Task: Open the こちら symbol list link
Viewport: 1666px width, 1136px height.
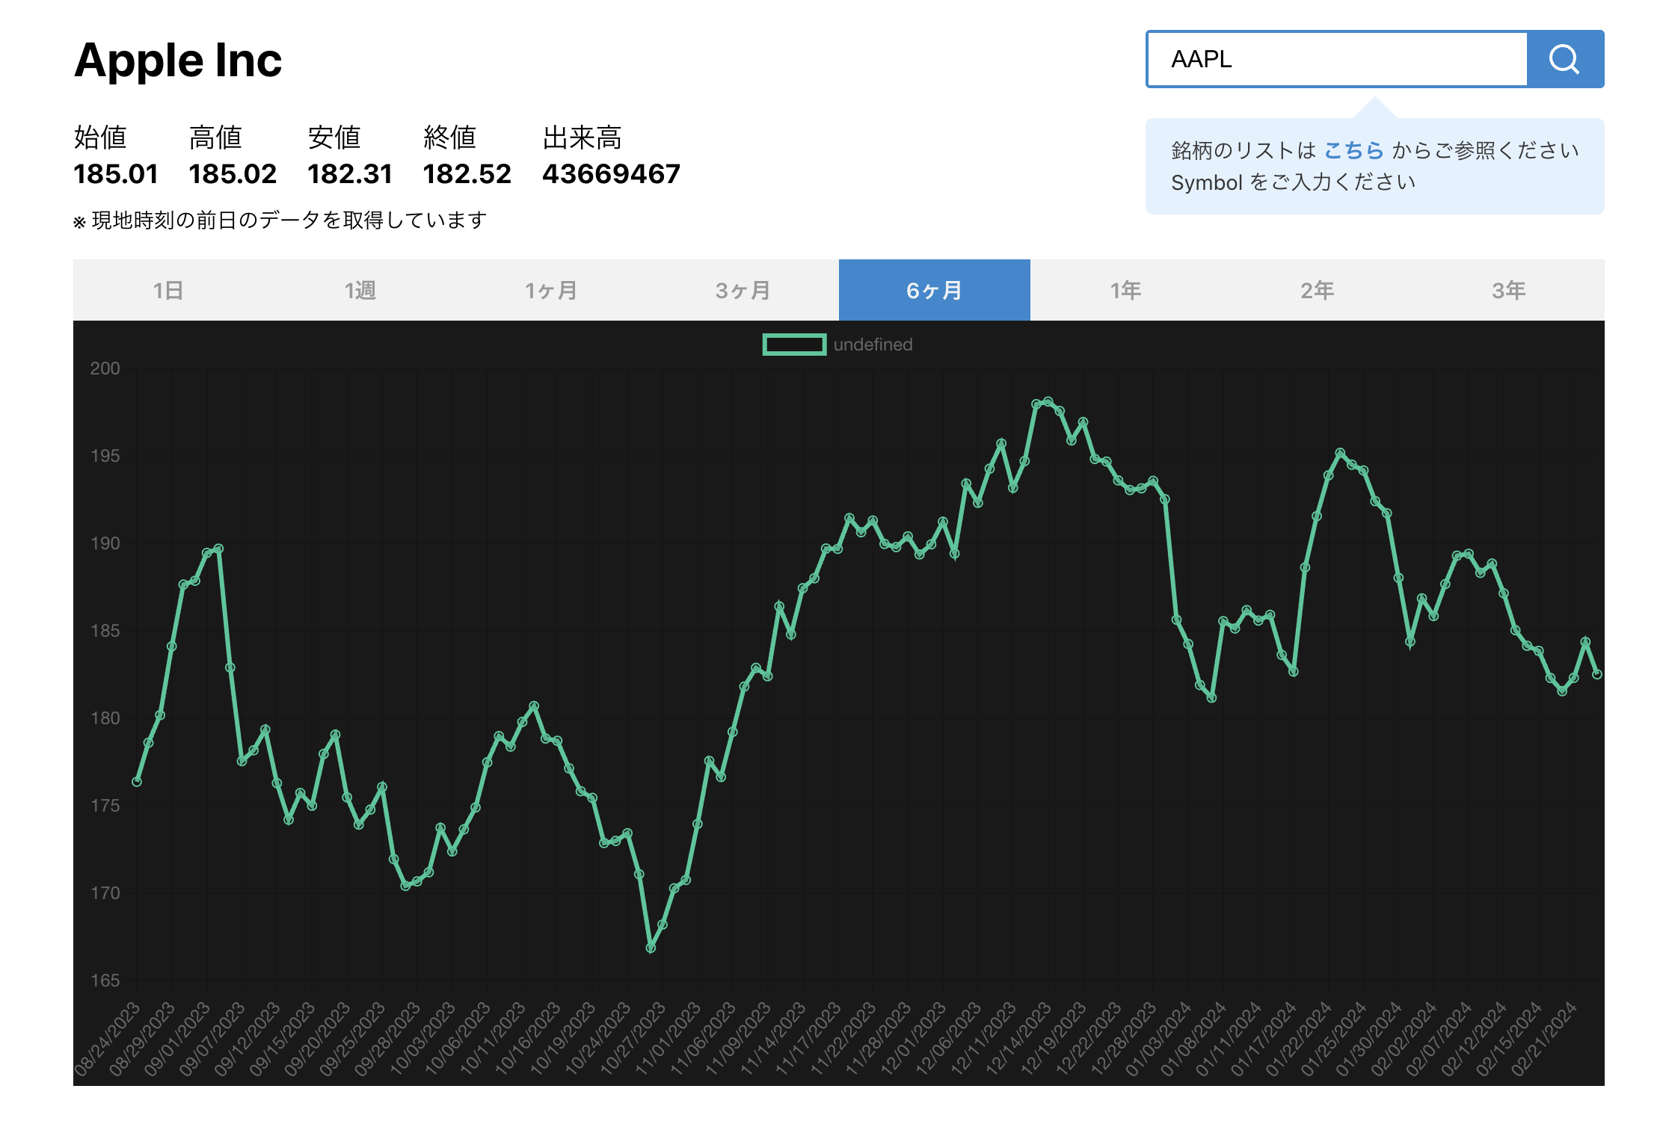Action: (x=1353, y=150)
